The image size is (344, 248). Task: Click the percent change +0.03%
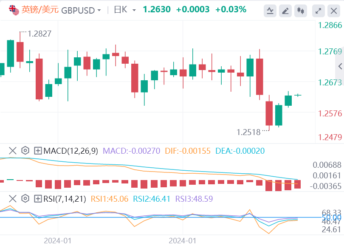[x=231, y=9]
